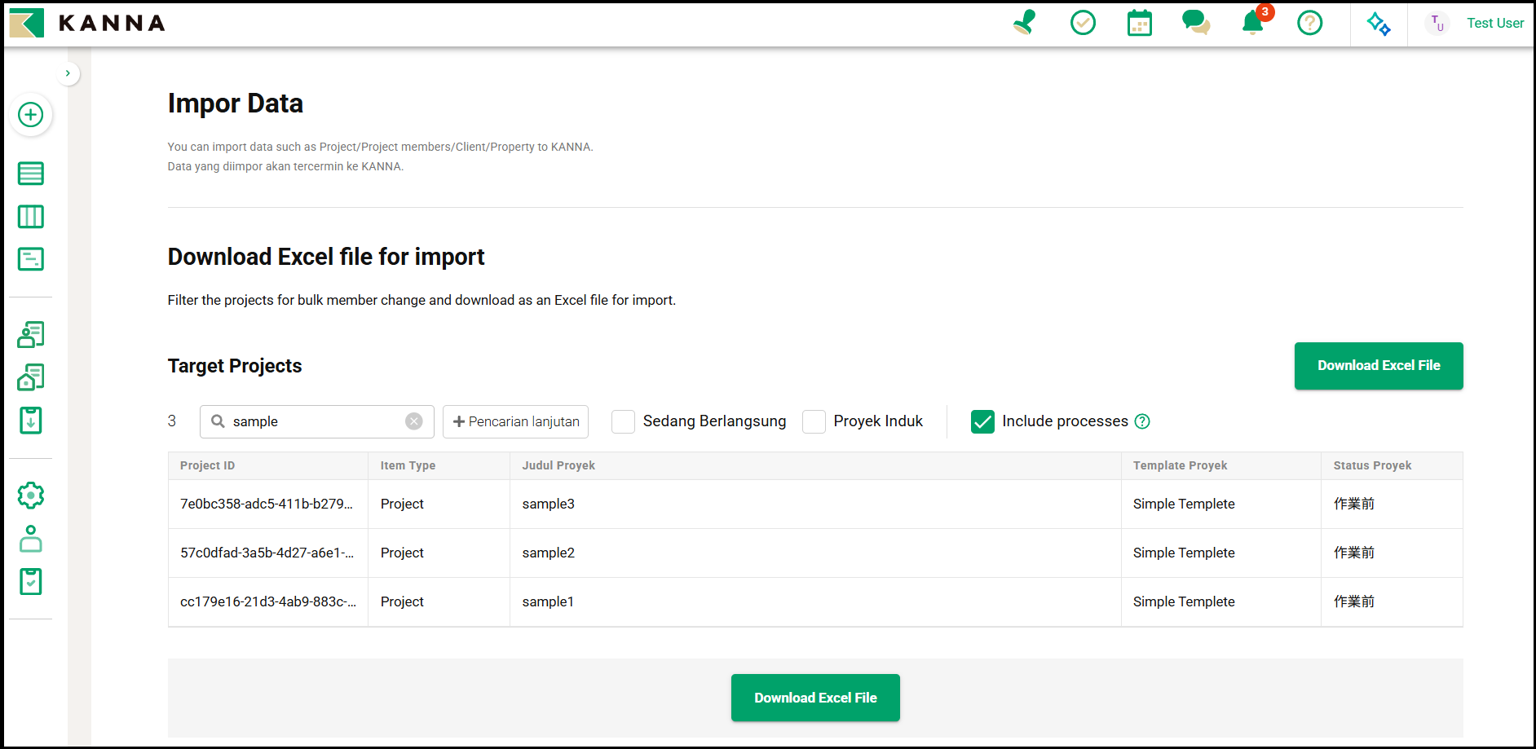Click the 作業前 status in sample3 row
The width and height of the screenshot is (1536, 749).
[x=1354, y=504]
